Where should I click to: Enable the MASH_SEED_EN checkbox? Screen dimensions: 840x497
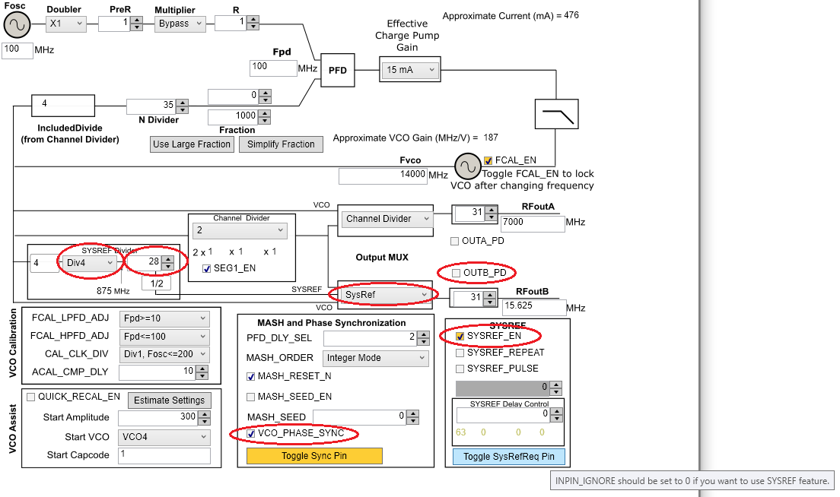(x=250, y=396)
